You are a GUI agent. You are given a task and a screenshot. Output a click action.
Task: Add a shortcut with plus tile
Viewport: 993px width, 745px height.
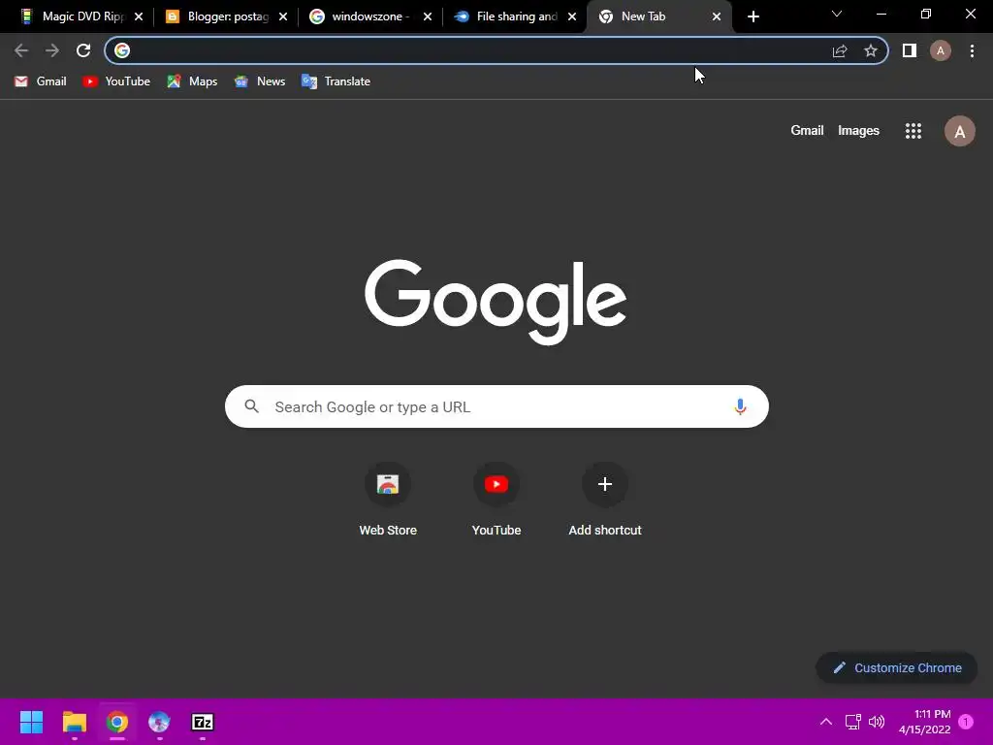pyautogui.click(x=605, y=501)
